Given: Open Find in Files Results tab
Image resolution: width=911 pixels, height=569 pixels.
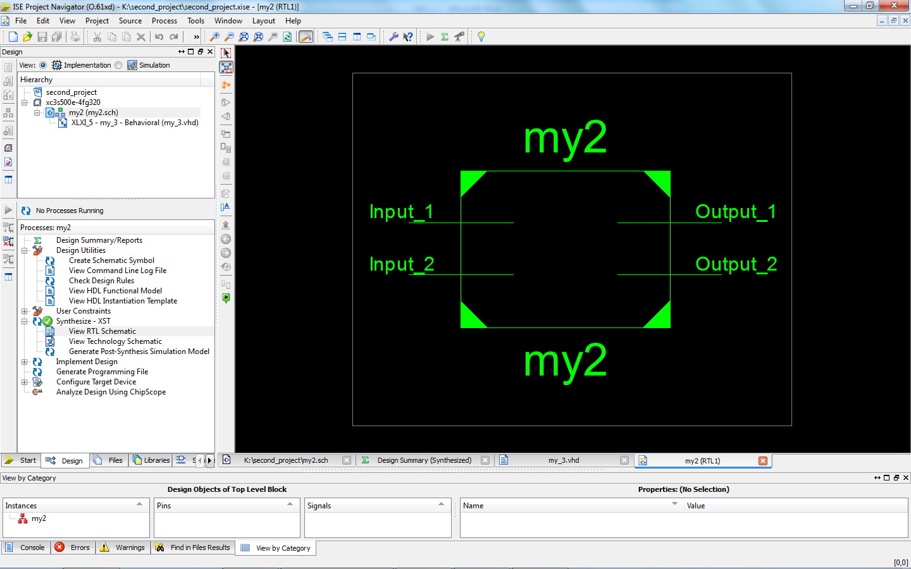Looking at the screenshot, I should (x=193, y=548).
